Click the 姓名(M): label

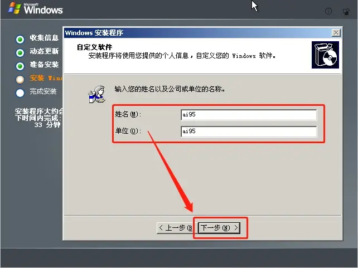(x=128, y=114)
